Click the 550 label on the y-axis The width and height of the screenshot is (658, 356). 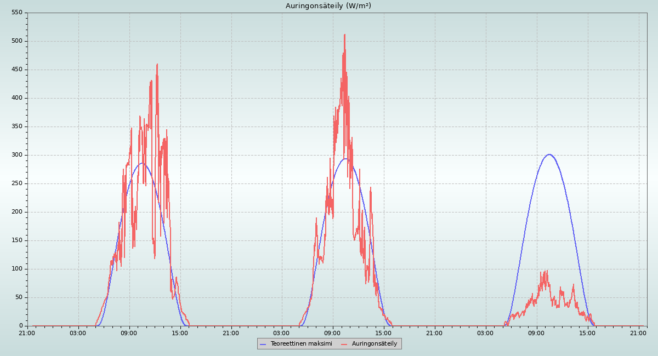point(17,13)
